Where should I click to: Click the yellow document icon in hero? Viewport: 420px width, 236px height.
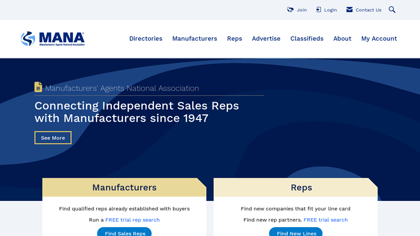(x=38, y=87)
